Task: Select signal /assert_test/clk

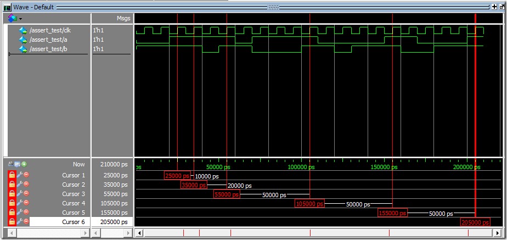Action: tap(50, 30)
